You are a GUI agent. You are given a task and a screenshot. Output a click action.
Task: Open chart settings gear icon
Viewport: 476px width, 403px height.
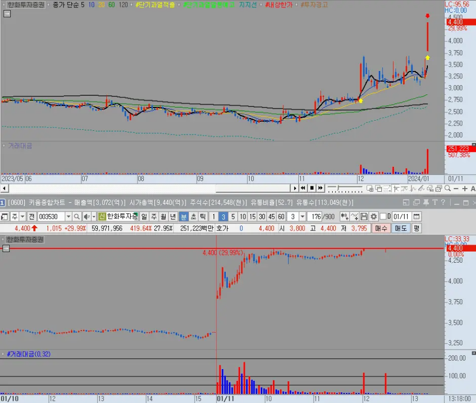[x=374, y=217]
